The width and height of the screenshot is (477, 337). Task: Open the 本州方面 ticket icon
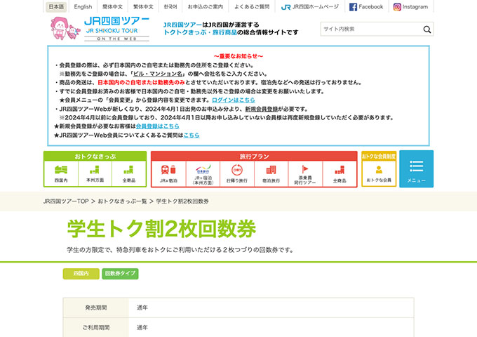click(x=95, y=173)
